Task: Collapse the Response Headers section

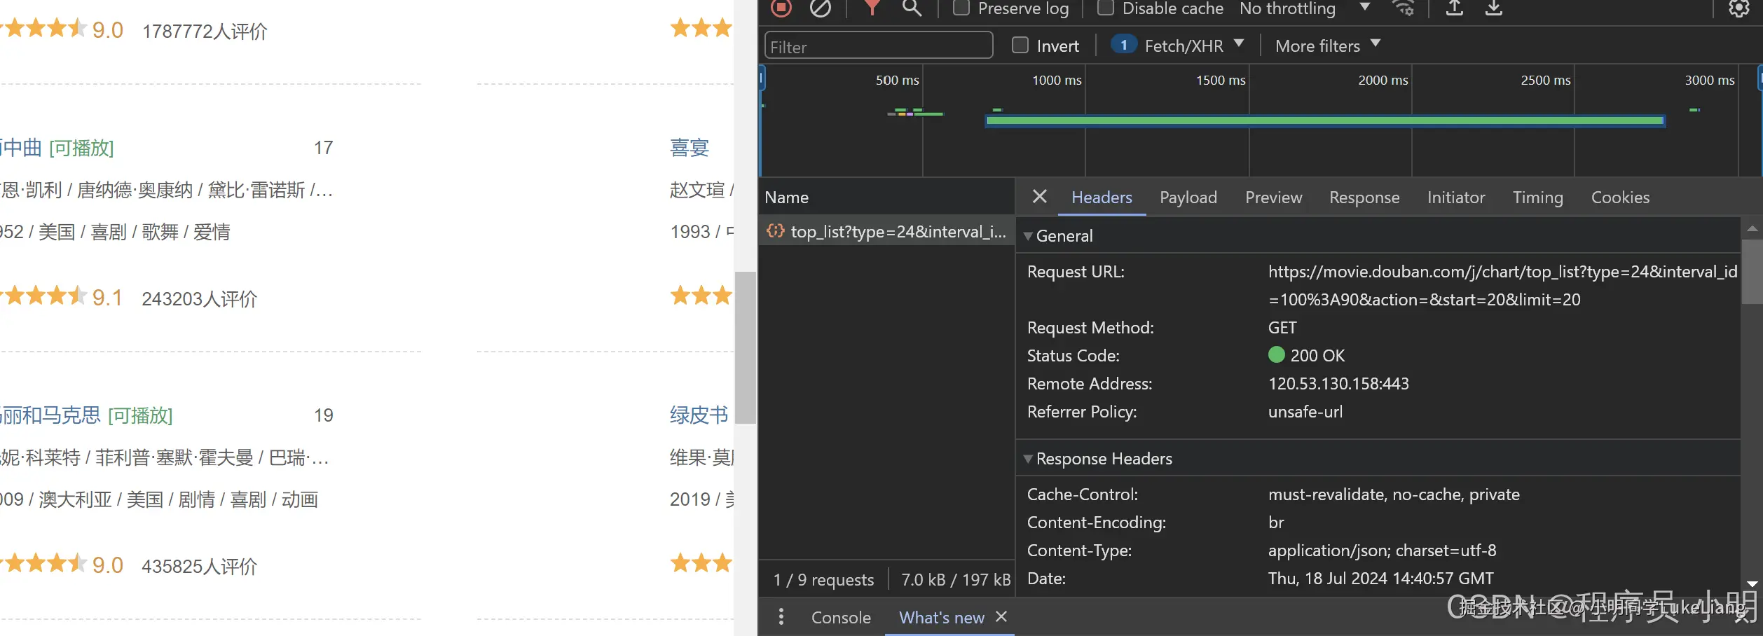Action: (x=1027, y=459)
